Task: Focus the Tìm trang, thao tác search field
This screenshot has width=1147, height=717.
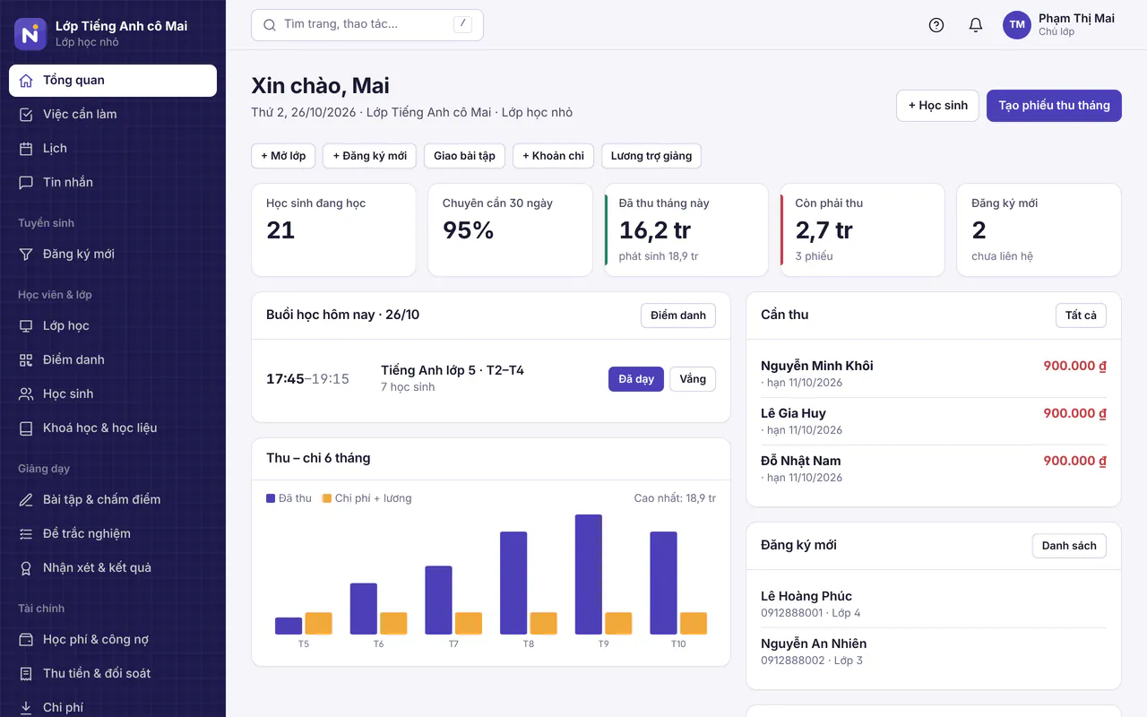Action: pos(367,25)
